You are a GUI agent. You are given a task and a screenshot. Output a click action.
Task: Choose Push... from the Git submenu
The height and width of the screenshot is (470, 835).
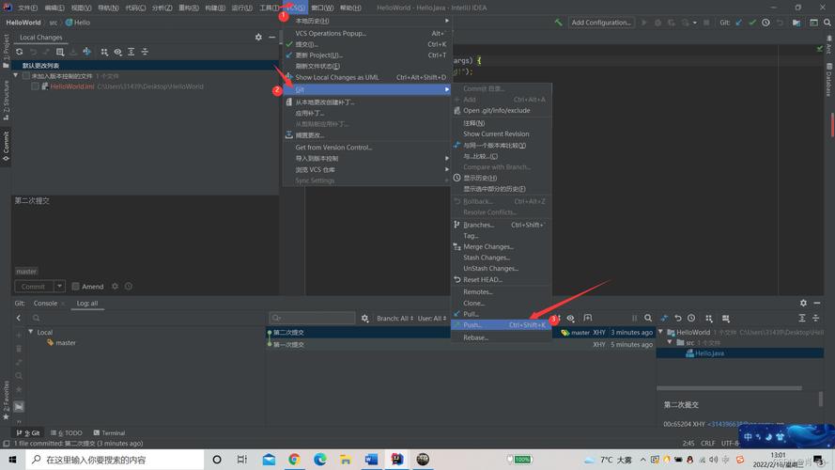point(502,324)
